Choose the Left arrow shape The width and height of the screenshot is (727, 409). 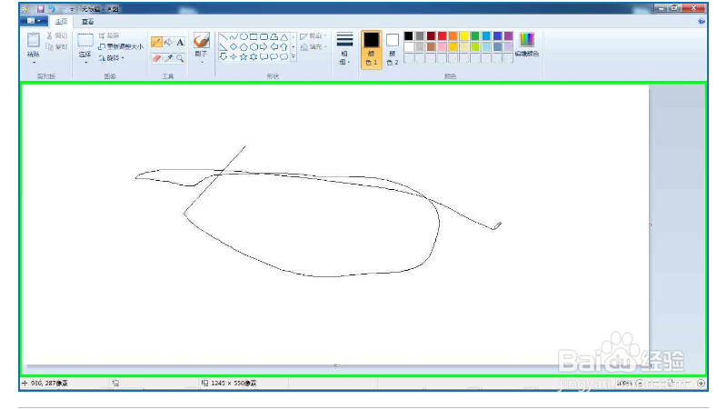tap(274, 47)
